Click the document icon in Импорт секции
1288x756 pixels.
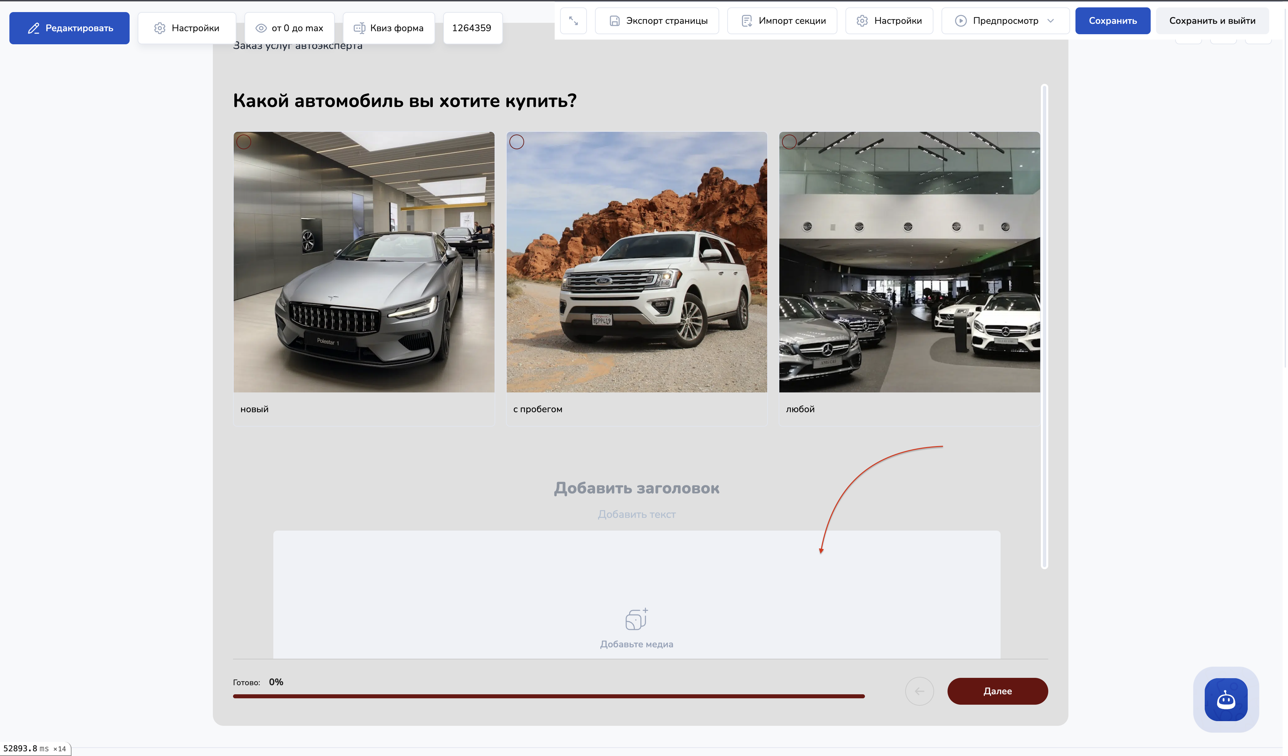coord(747,21)
